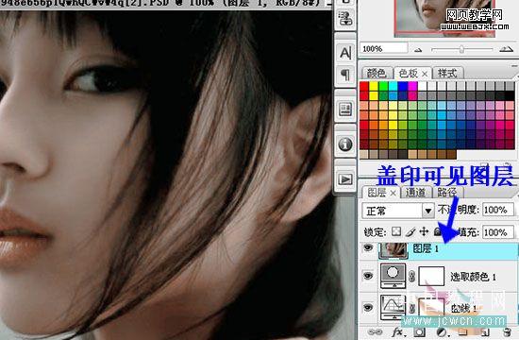Click the mask link icon on 选取颜色 1
The width and height of the screenshot is (519, 340).
coord(412,277)
